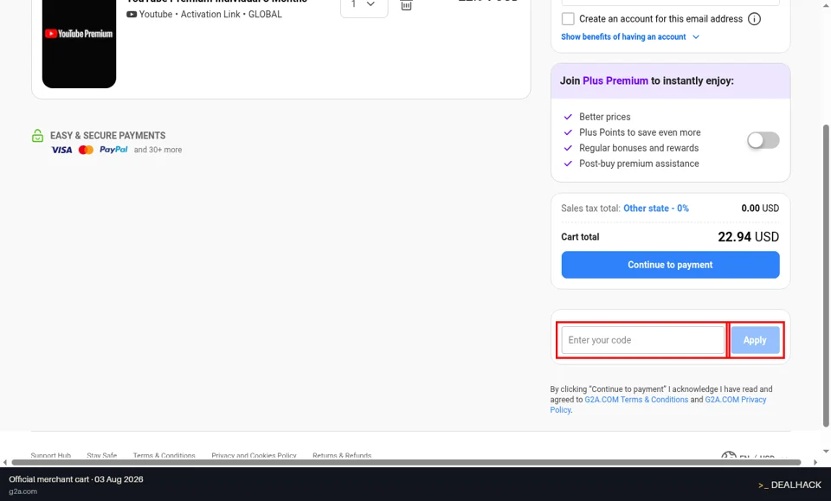Click the horizontal scrollbar right arrow
The height and width of the screenshot is (501, 831).
pyautogui.click(x=815, y=462)
